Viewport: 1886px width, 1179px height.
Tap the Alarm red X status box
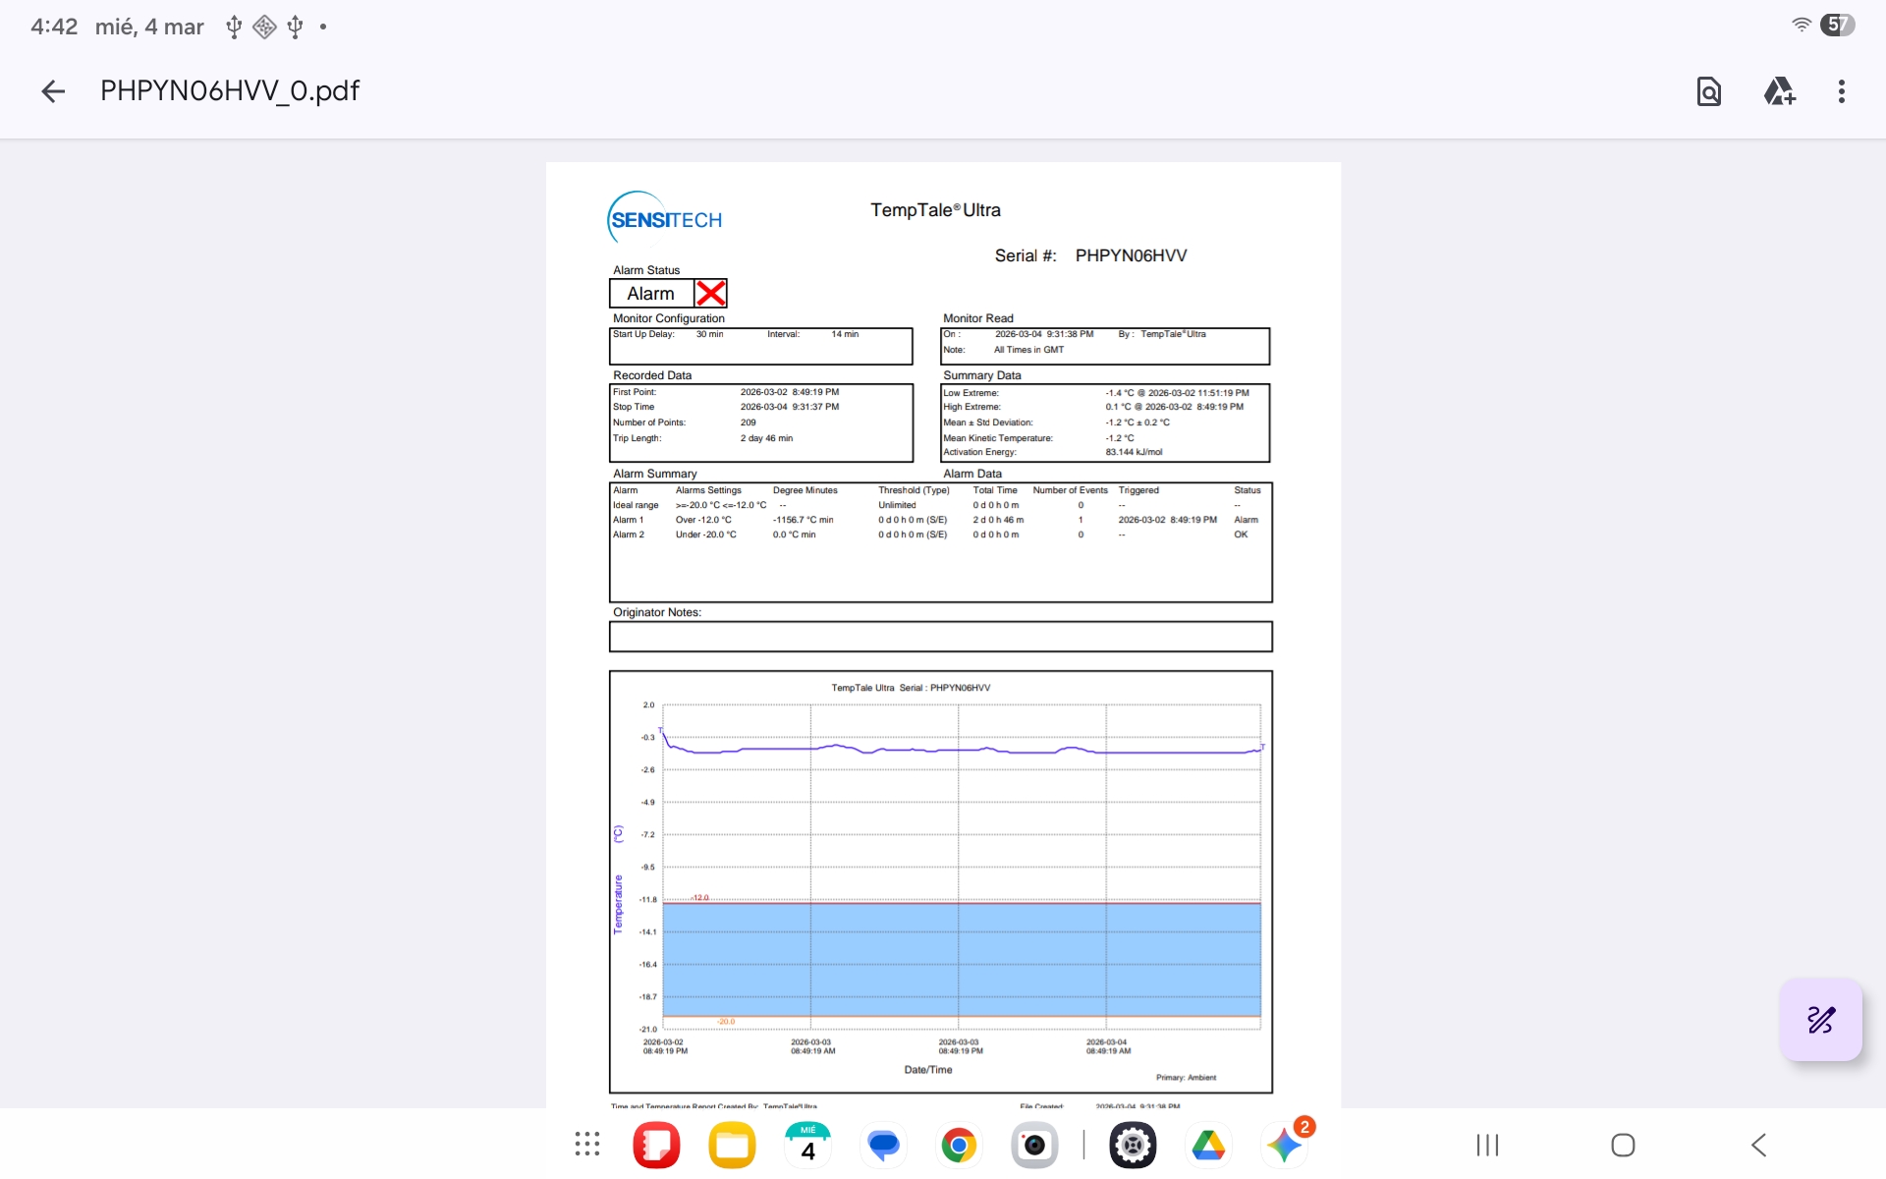(710, 294)
